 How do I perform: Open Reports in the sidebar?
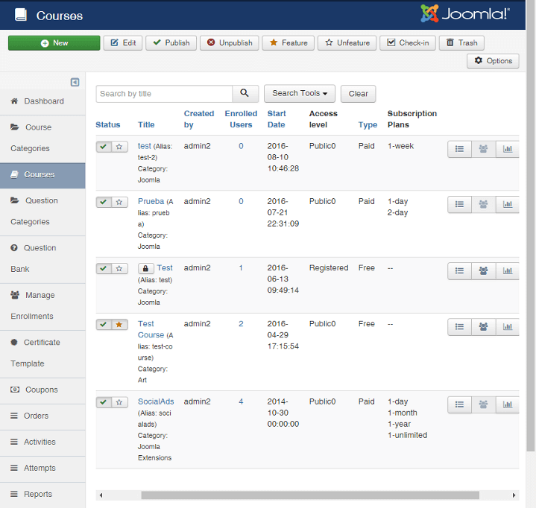pyautogui.click(x=42, y=495)
